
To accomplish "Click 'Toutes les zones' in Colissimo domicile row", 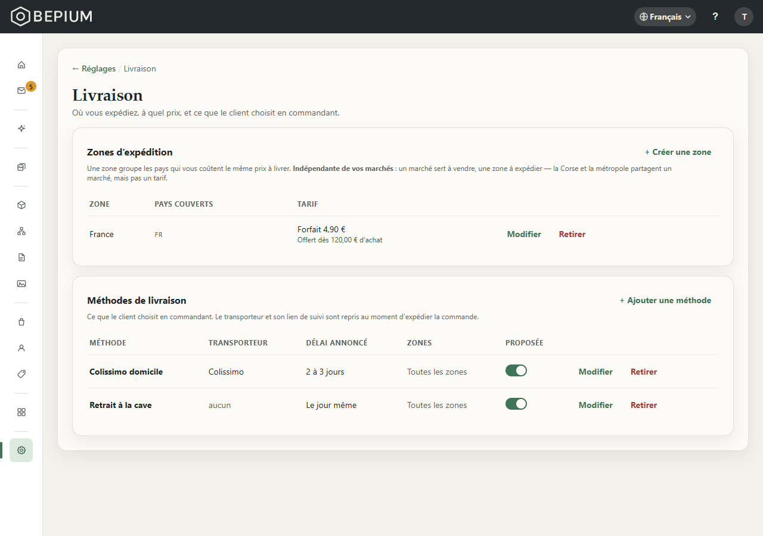I will (437, 372).
